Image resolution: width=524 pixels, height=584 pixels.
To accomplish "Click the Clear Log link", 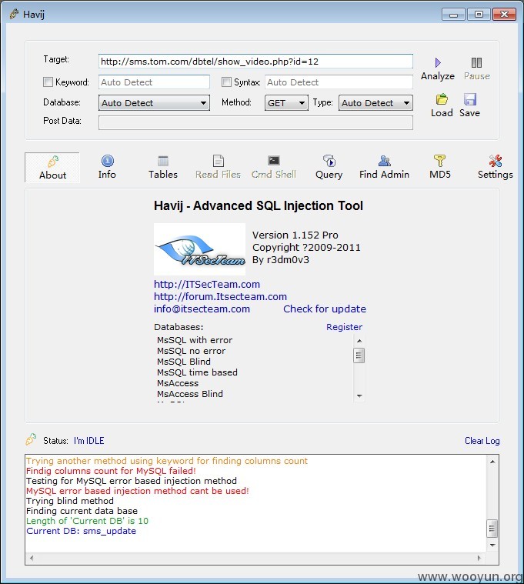I will (482, 441).
